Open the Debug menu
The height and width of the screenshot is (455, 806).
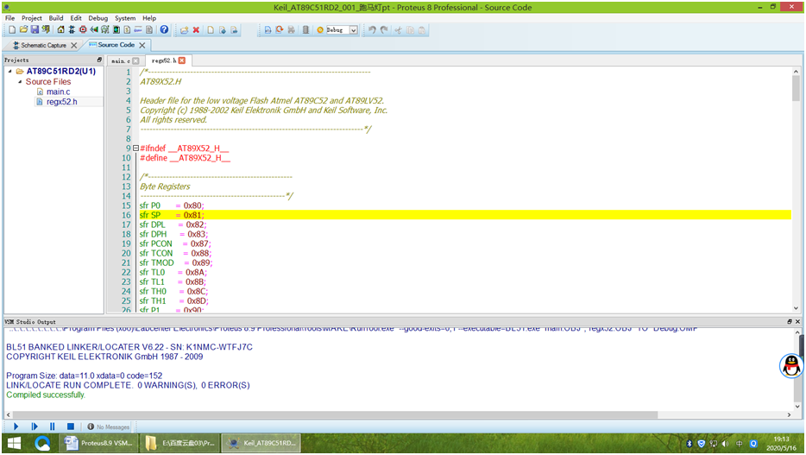click(x=98, y=18)
